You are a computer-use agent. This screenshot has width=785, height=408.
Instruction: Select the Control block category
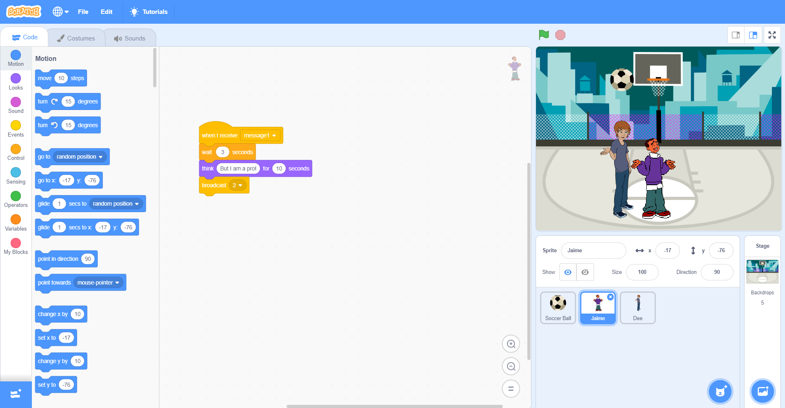point(16,152)
